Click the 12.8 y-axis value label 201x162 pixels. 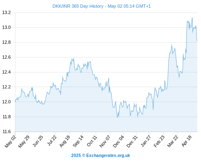pos(6,42)
